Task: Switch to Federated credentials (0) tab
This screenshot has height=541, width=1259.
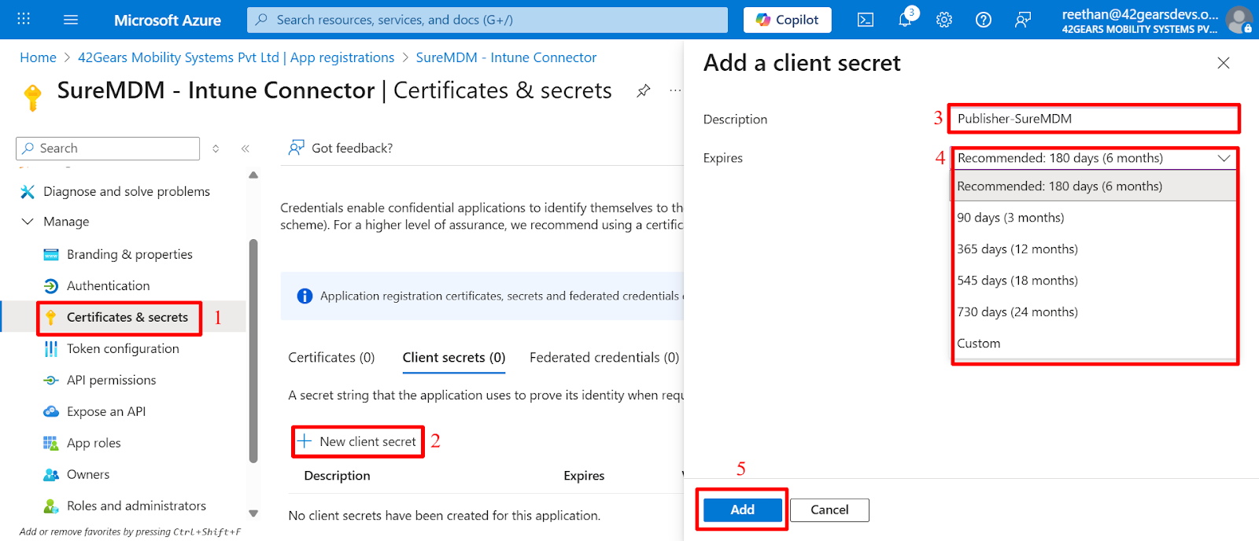Action: [x=604, y=358]
